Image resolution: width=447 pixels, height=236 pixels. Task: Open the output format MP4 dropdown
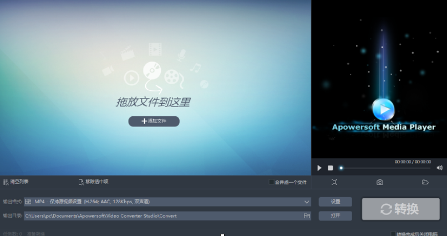[167, 202]
